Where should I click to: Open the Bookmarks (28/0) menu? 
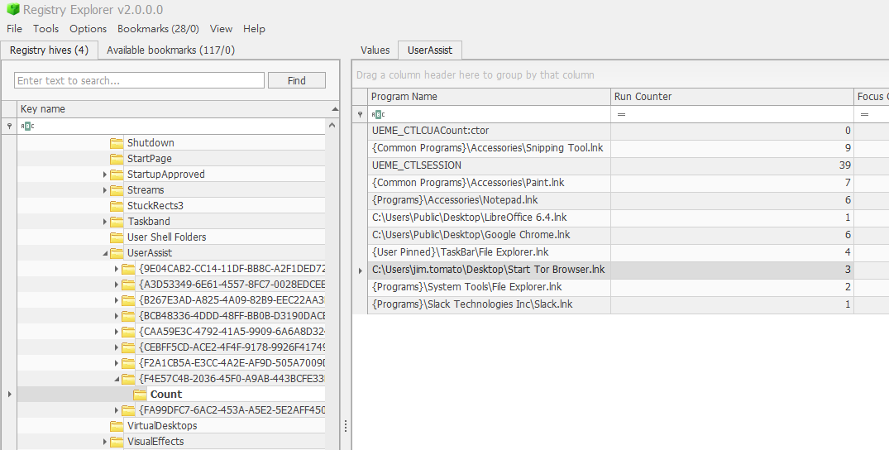coord(158,29)
